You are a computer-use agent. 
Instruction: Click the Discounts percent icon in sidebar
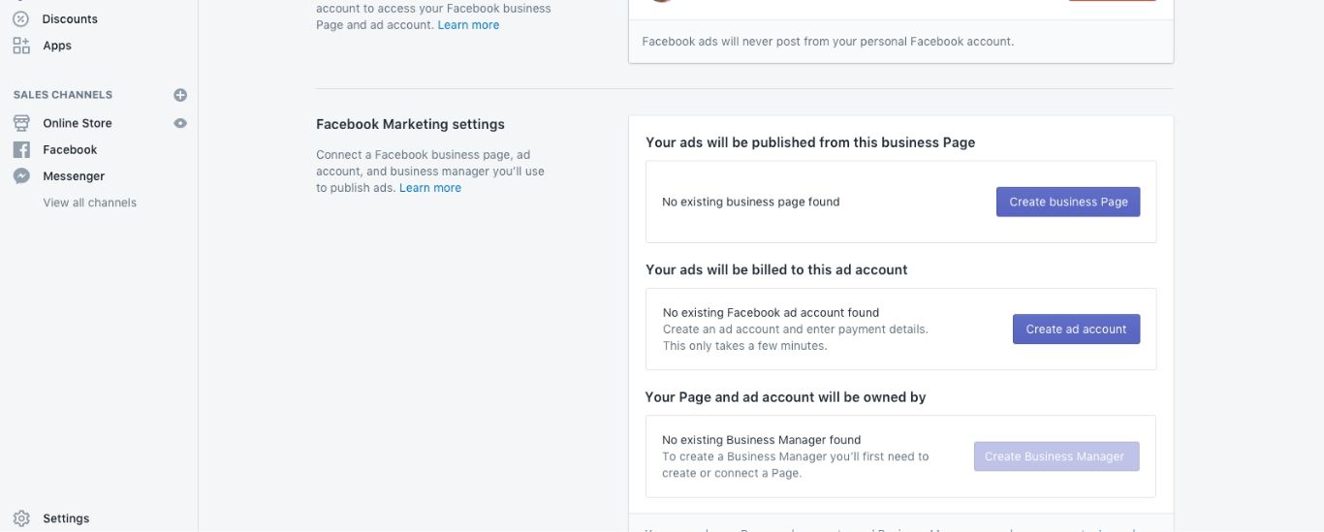point(21,18)
